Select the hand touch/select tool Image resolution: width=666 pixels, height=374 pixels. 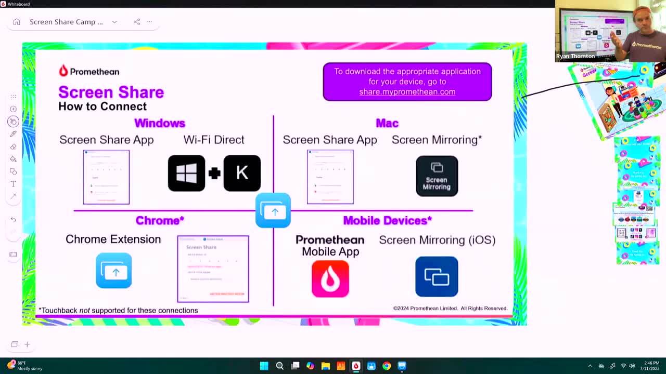pyautogui.click(x=14, y=122)
